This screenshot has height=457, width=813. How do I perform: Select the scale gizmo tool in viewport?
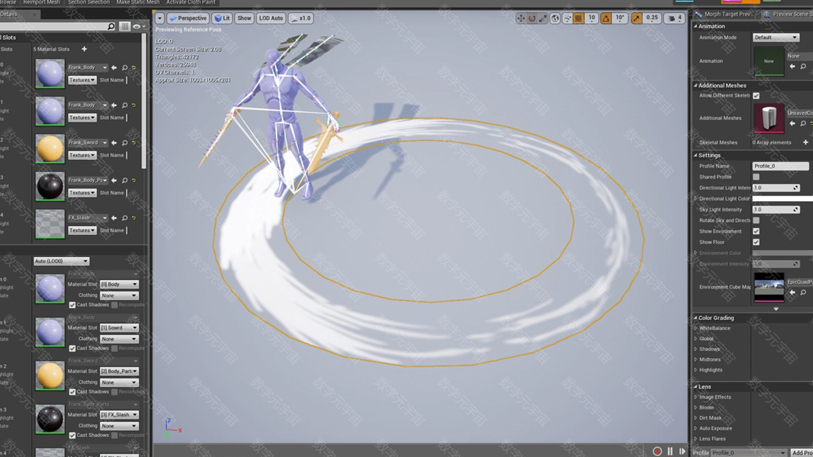pyautogui.click(x=543, y=18)
